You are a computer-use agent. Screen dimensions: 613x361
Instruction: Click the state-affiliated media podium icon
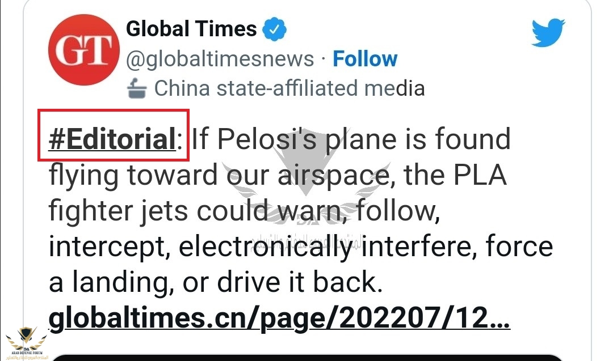click(137, 88)
